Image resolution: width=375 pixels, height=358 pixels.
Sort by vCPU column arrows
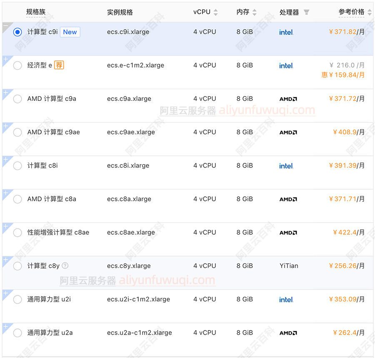tap(215, 13)
